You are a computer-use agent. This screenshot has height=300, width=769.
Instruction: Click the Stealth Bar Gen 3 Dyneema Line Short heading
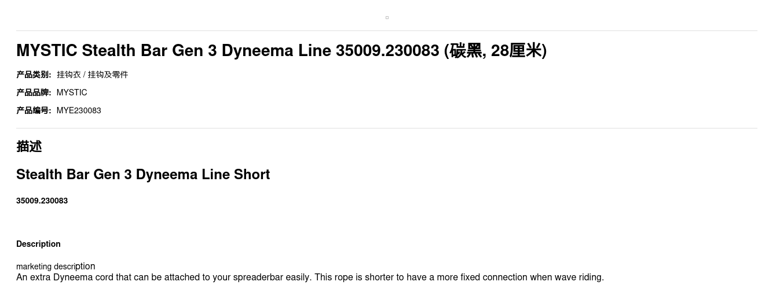pyautogui.click(x=143, y=175)
